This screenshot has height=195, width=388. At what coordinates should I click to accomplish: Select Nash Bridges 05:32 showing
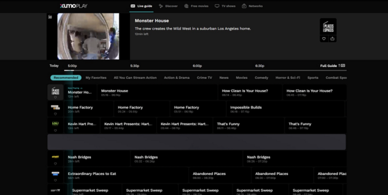click(187, 159)
